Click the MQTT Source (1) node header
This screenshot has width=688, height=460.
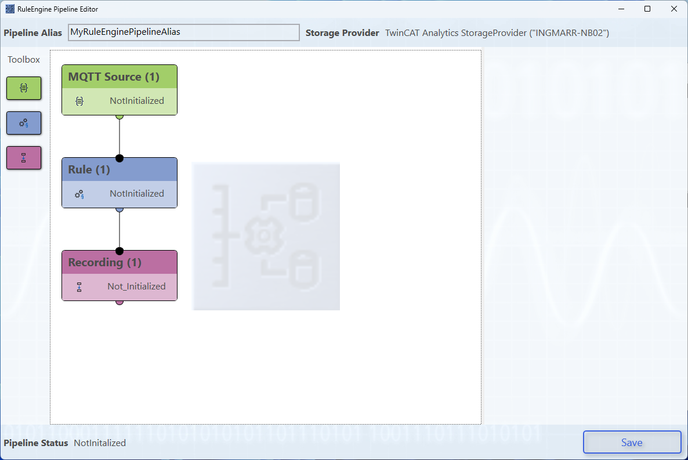(x=120, y=77)
